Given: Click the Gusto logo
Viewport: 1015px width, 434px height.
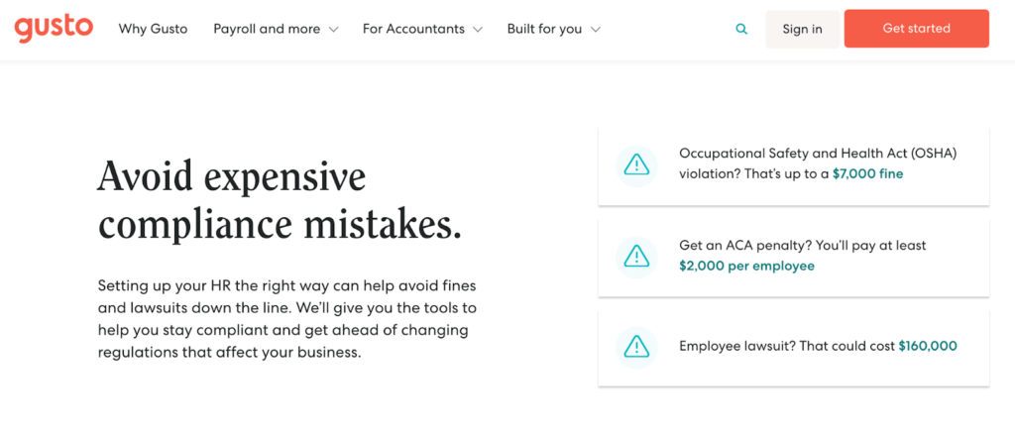Looking at the screenshot, I should click(54, 29).
